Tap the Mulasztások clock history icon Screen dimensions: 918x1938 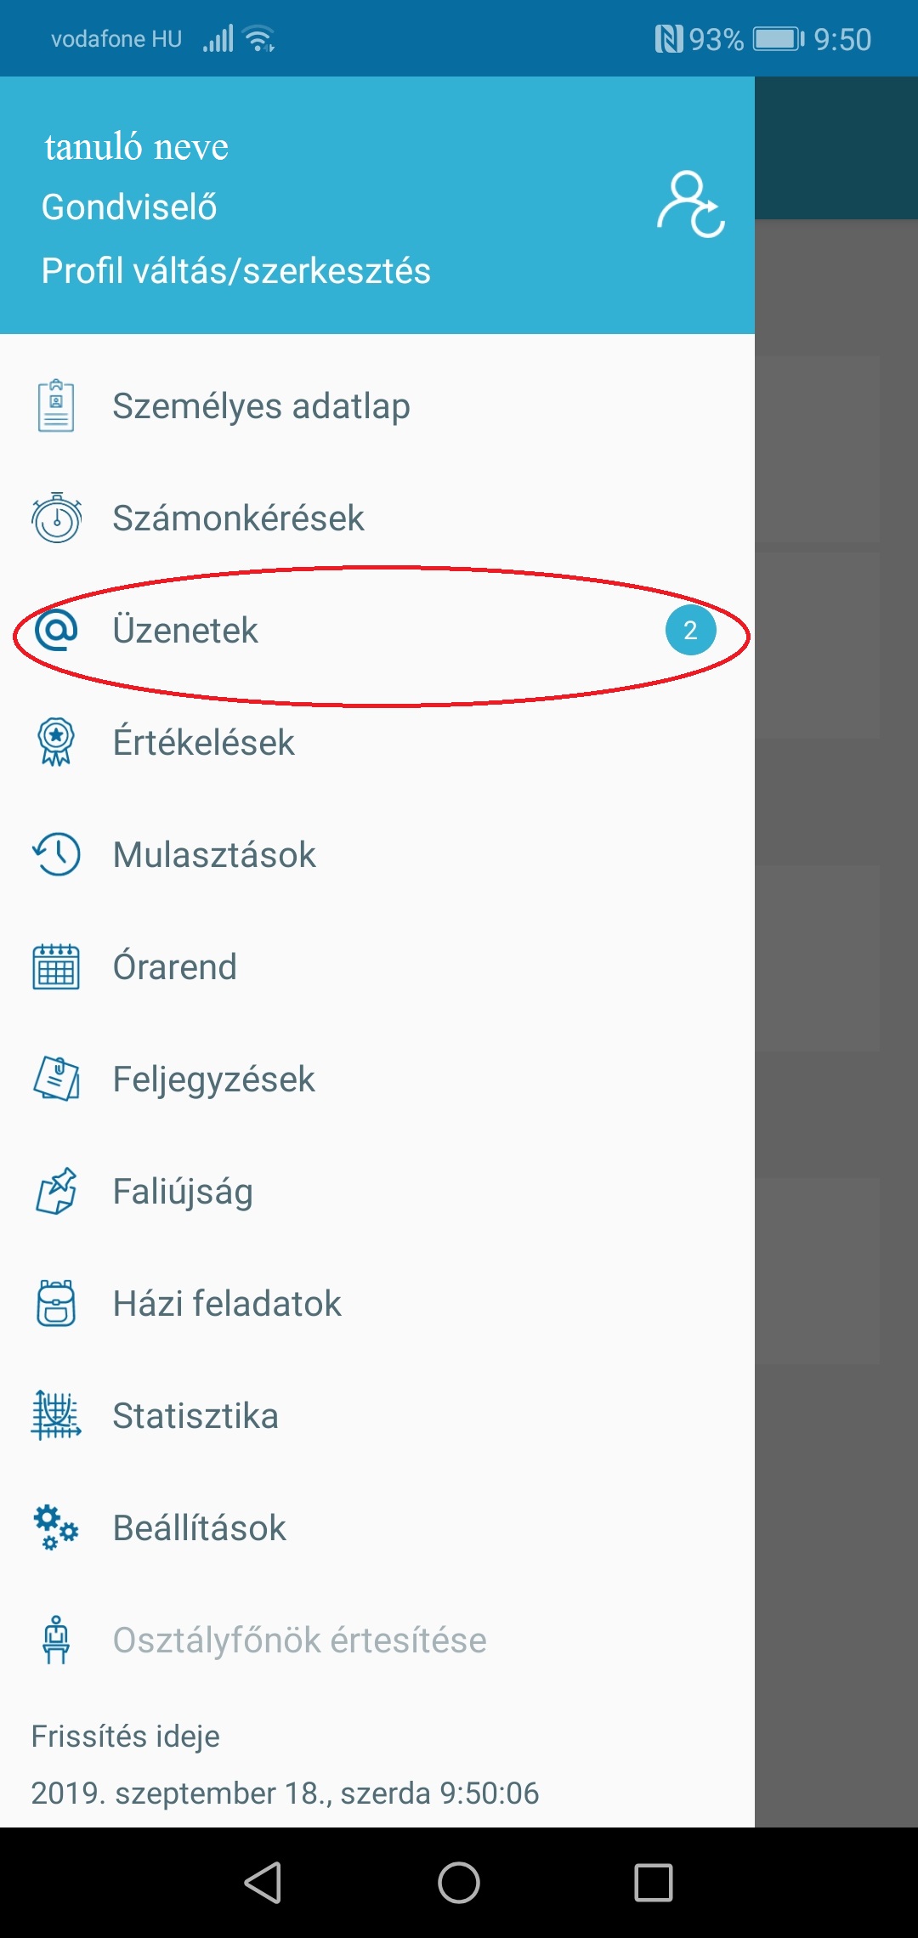pos(56,854)
